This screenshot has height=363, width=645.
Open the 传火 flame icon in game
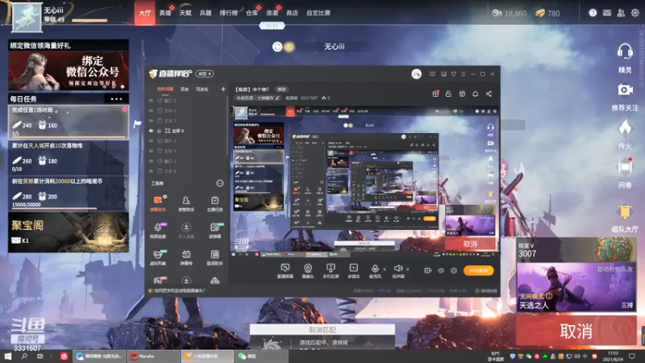(x=625, y=128)
